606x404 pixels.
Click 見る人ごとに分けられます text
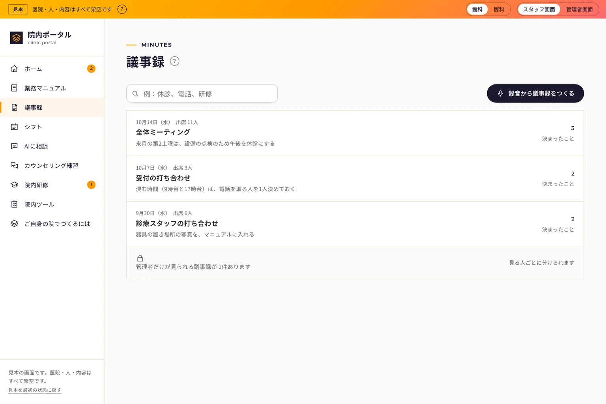tap(541, 263)
